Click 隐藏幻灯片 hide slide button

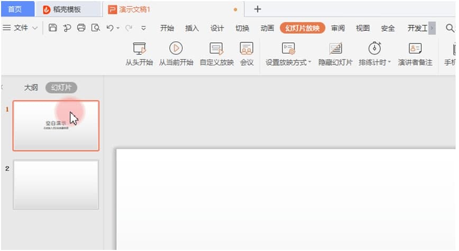tap(335, 54)
